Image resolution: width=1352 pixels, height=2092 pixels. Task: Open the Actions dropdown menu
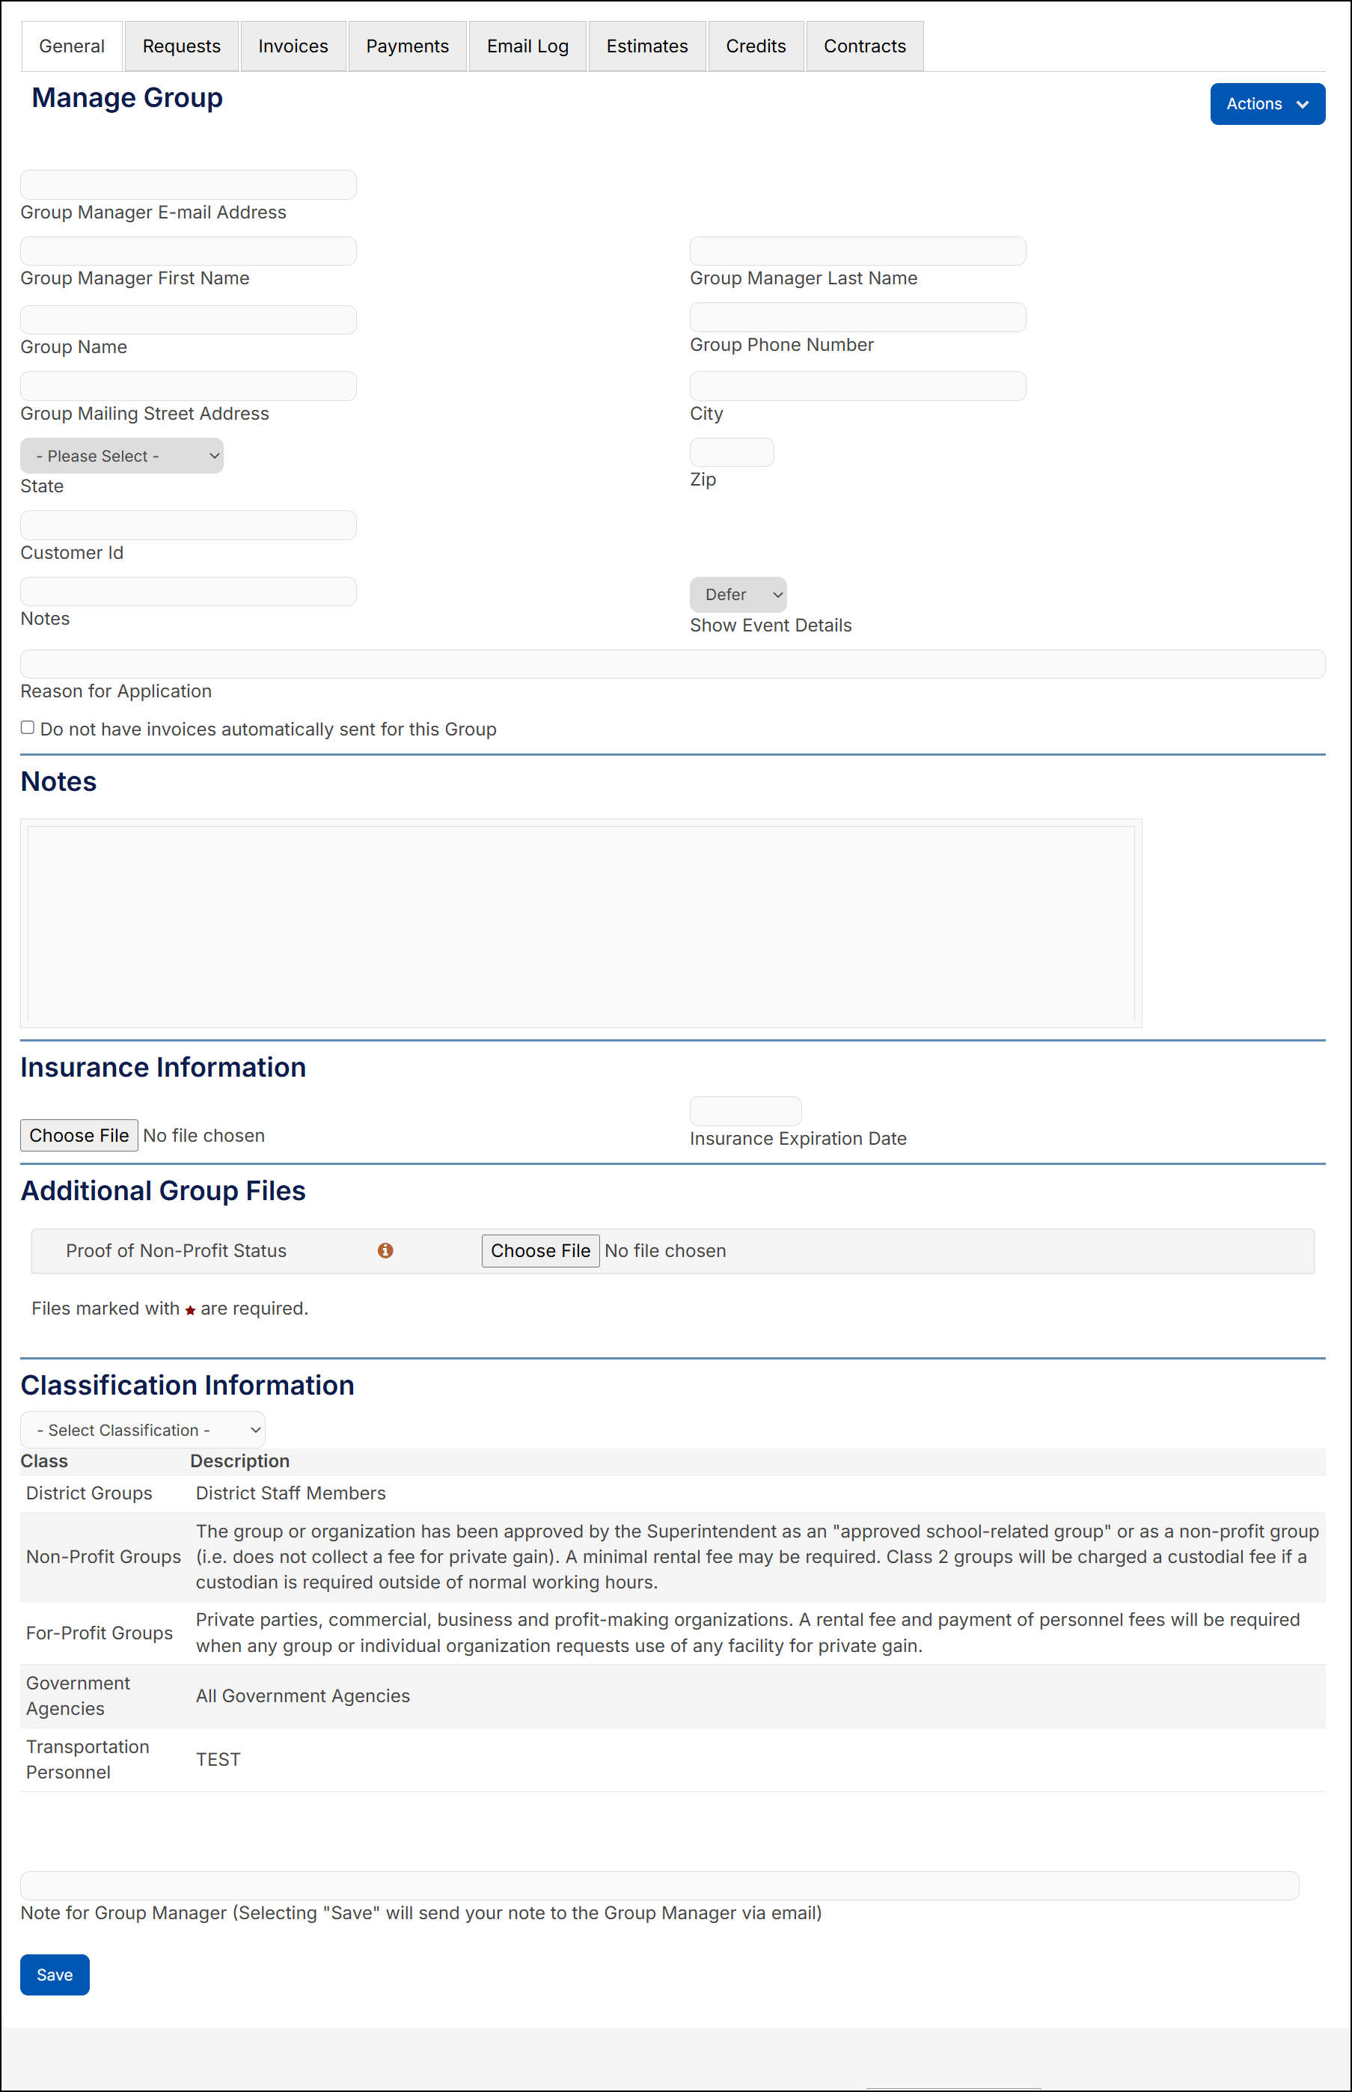(x=1267, y=103)
